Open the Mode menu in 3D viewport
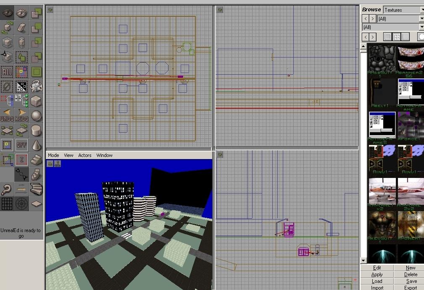 pos(53,155)
